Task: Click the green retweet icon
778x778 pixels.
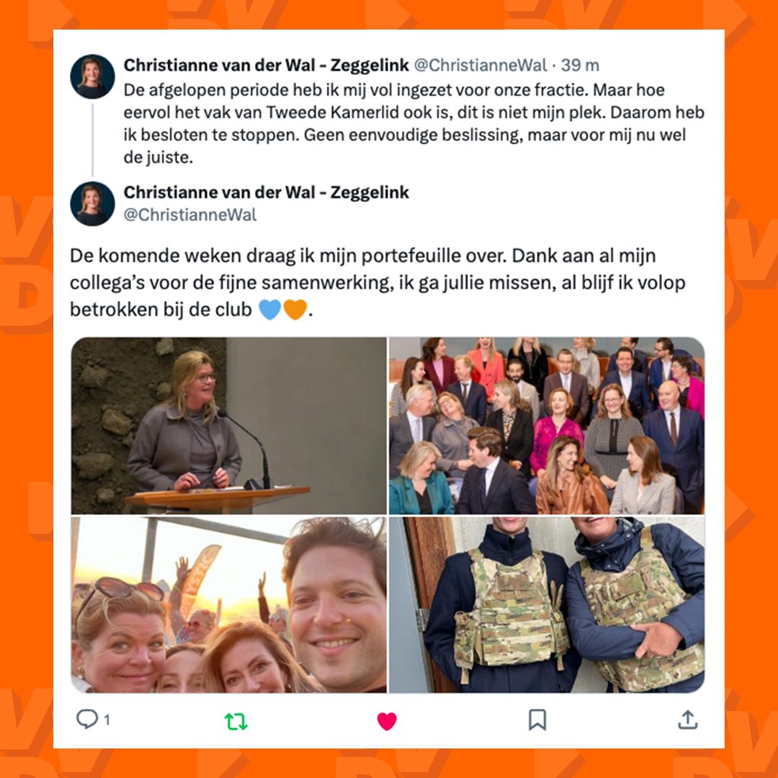Action: (236, 721)
